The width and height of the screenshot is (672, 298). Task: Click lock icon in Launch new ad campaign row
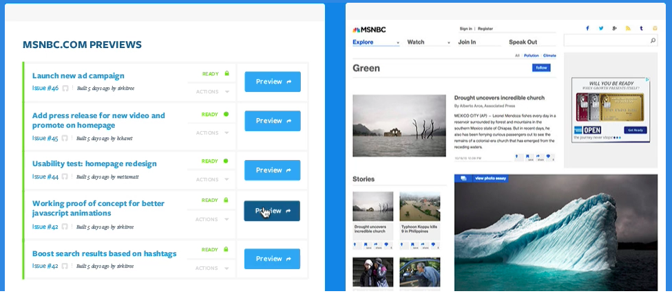tap(227, 73)
